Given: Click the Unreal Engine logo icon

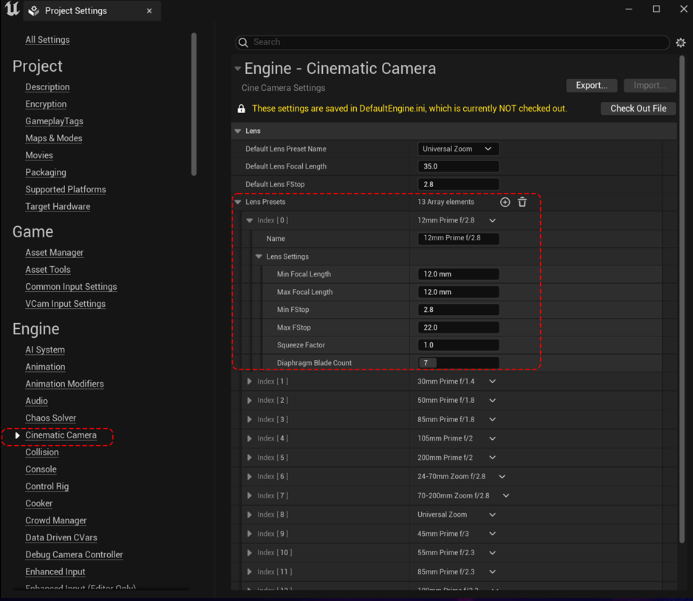Looking at the screenshot, I should click(12, 10).
